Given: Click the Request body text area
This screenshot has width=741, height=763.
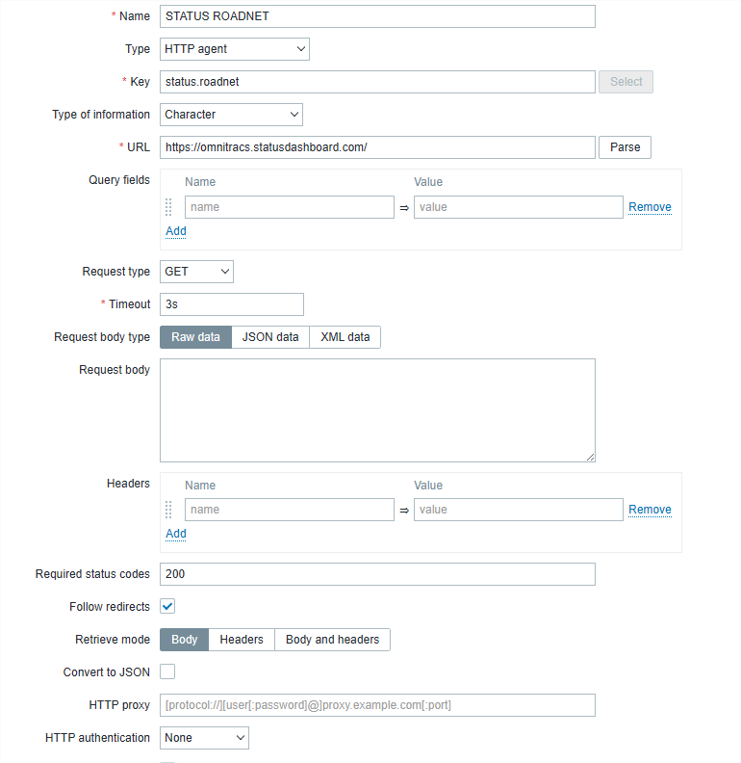Looking at the screenshot, I should (377, 410).
